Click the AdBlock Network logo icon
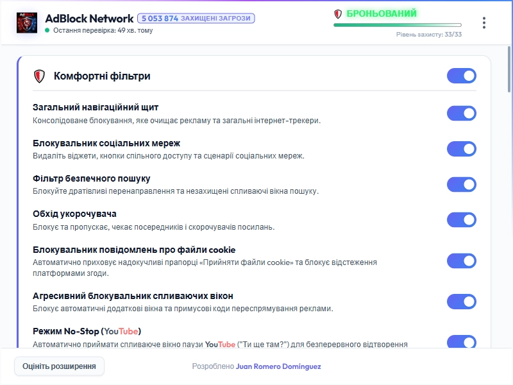This screenshot has height=385, width=513. pyautogui.click(x=27, y=22)
